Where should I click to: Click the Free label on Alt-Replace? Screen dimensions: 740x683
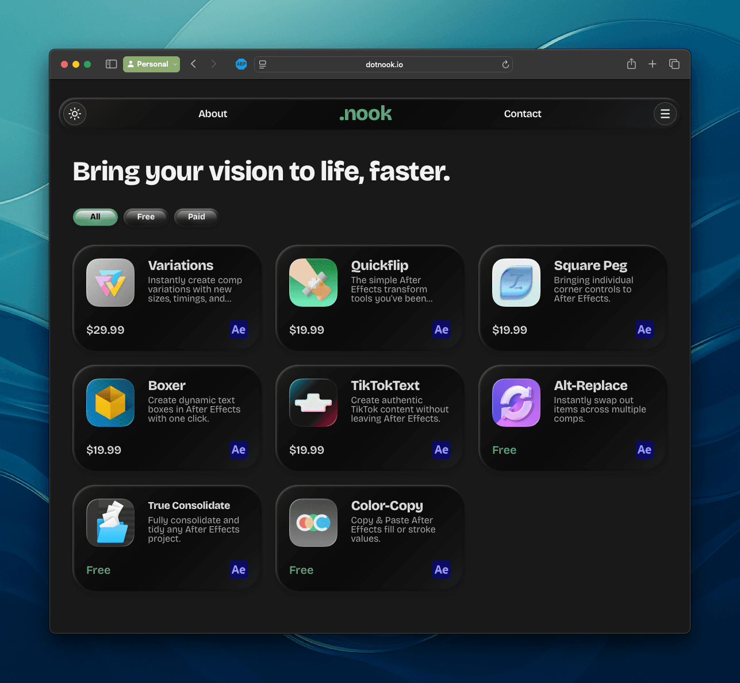[504, 450]
